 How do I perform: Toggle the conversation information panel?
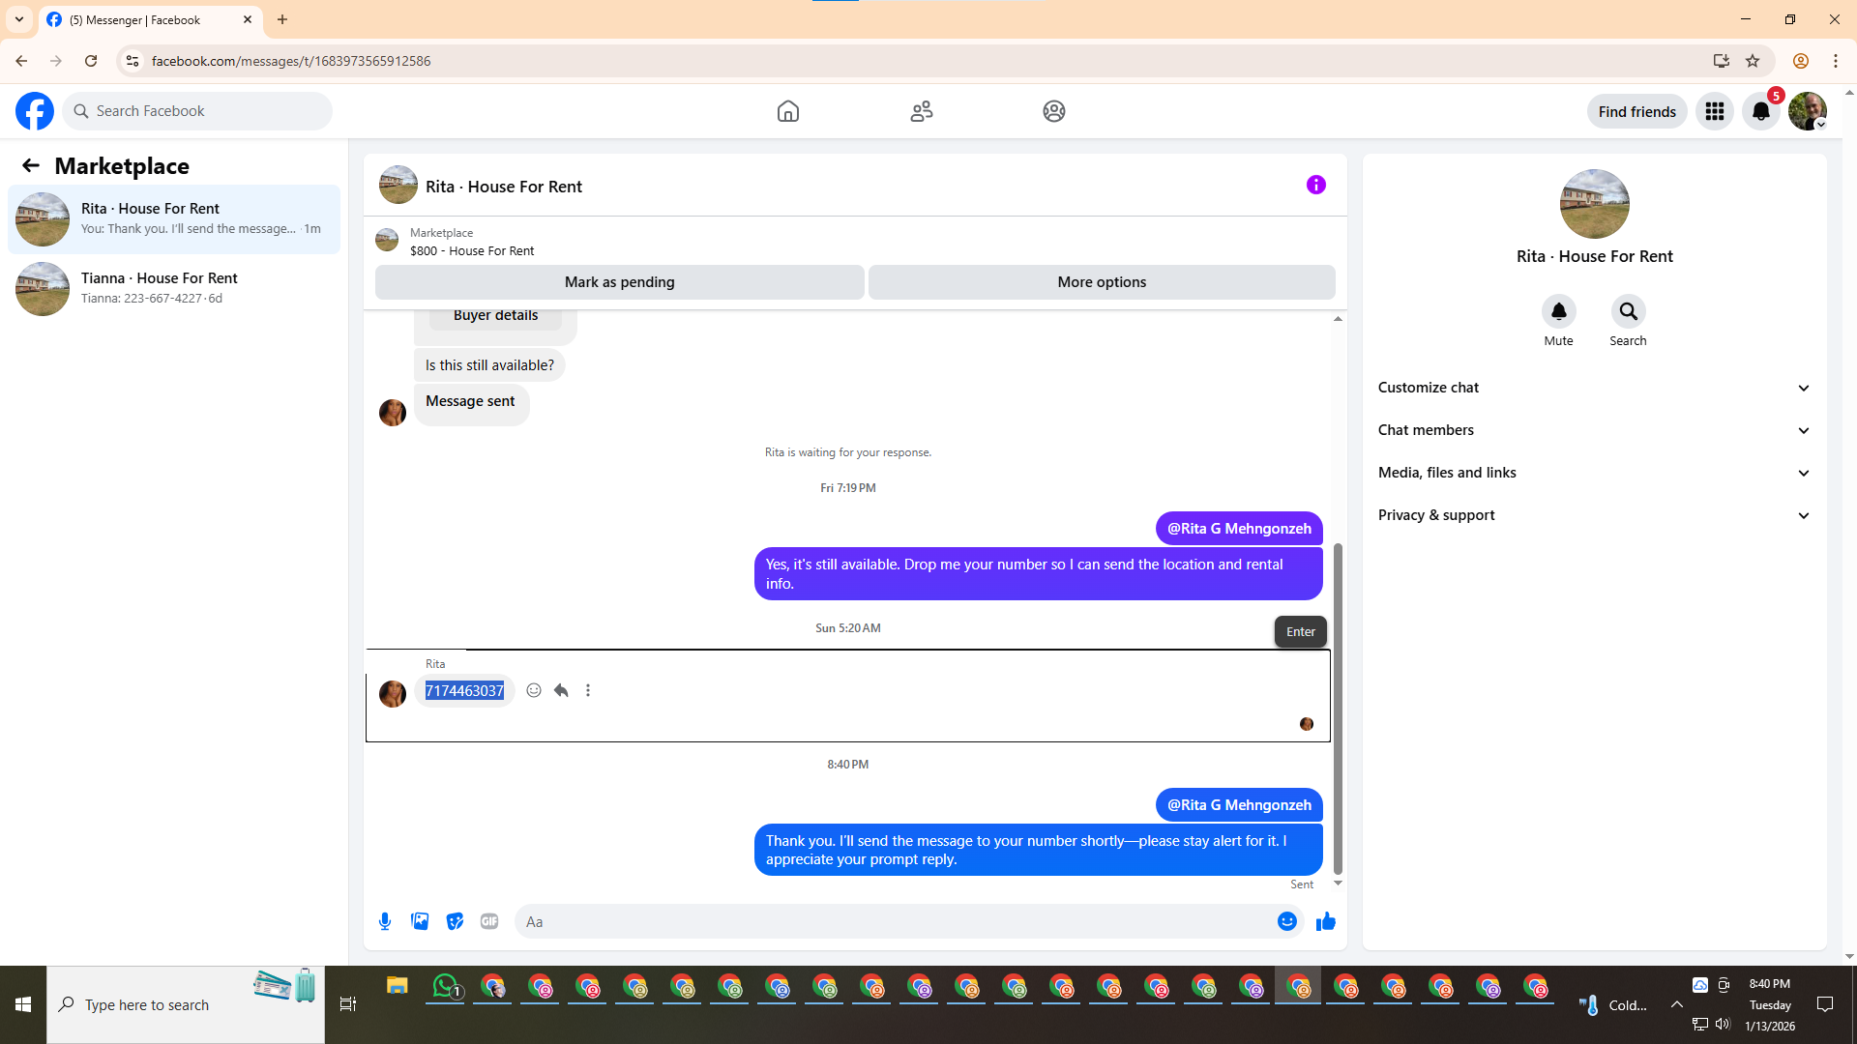(x=1315, y=185)
